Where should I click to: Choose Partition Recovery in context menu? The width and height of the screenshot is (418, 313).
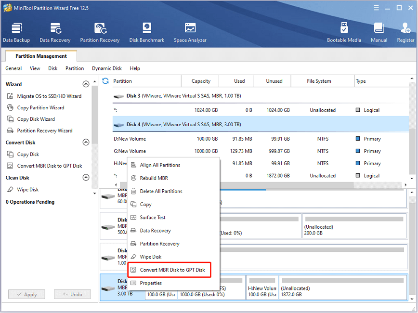point(173,244)
